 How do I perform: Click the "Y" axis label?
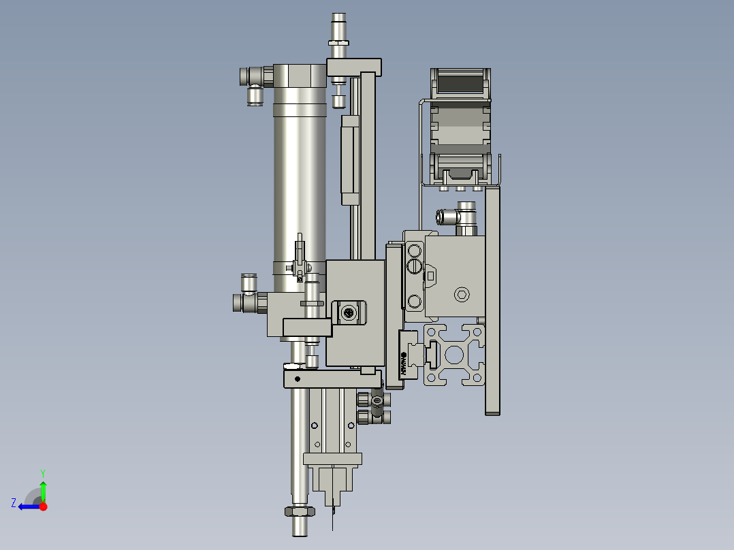pos(43,473)
